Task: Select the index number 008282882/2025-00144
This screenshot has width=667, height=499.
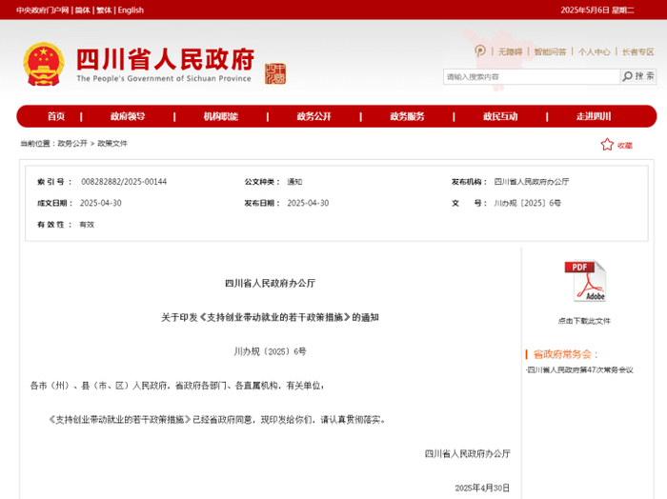Action: (124, 182)
